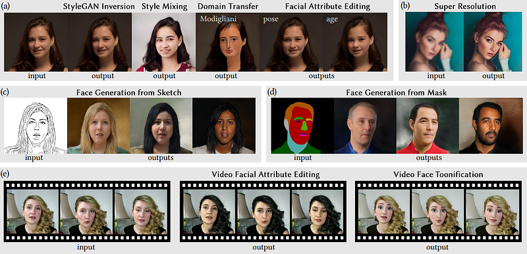Click the pose-edited face image
Viewport: 527px width, 254px height.
coord(292,42)
